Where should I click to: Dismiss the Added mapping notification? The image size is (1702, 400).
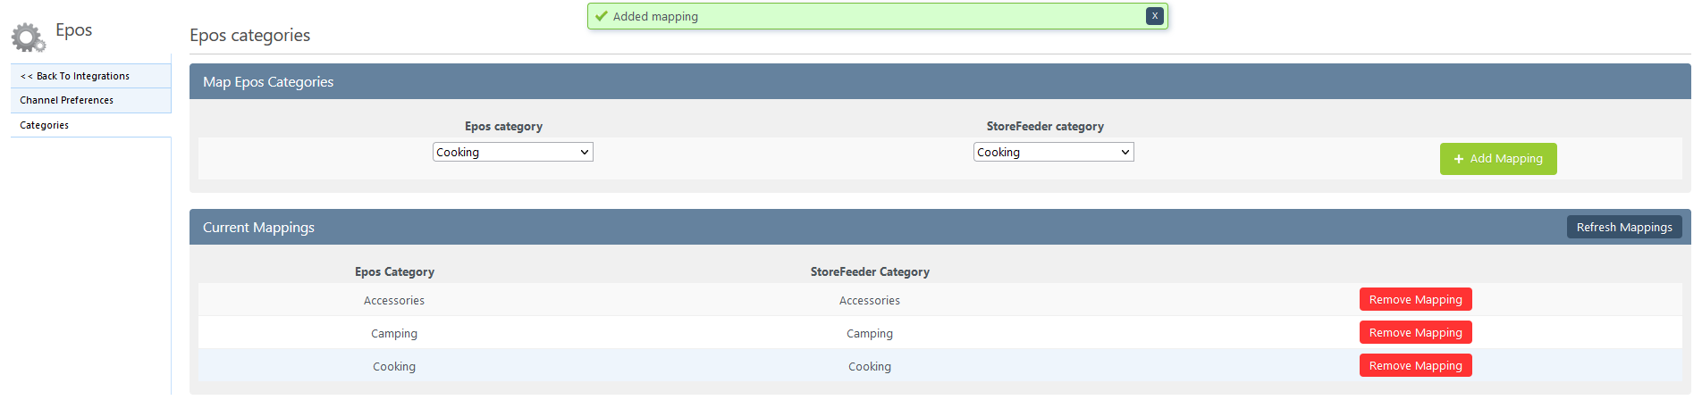pyautogui.click(x=1155, y=16)
